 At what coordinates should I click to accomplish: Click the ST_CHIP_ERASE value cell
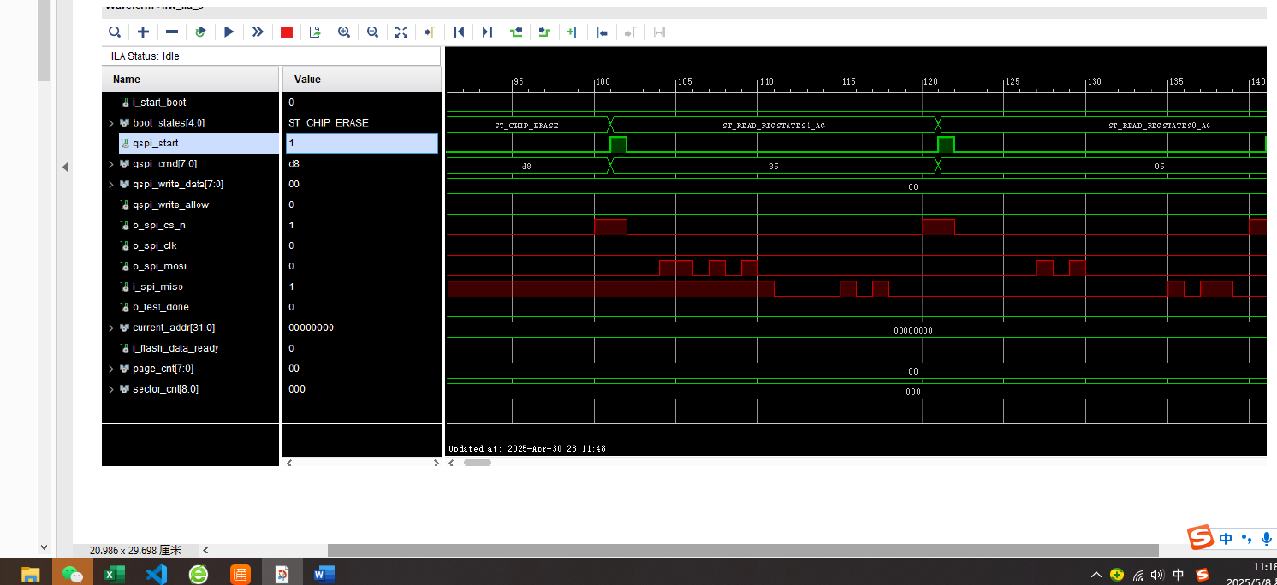tap(329, 123)
